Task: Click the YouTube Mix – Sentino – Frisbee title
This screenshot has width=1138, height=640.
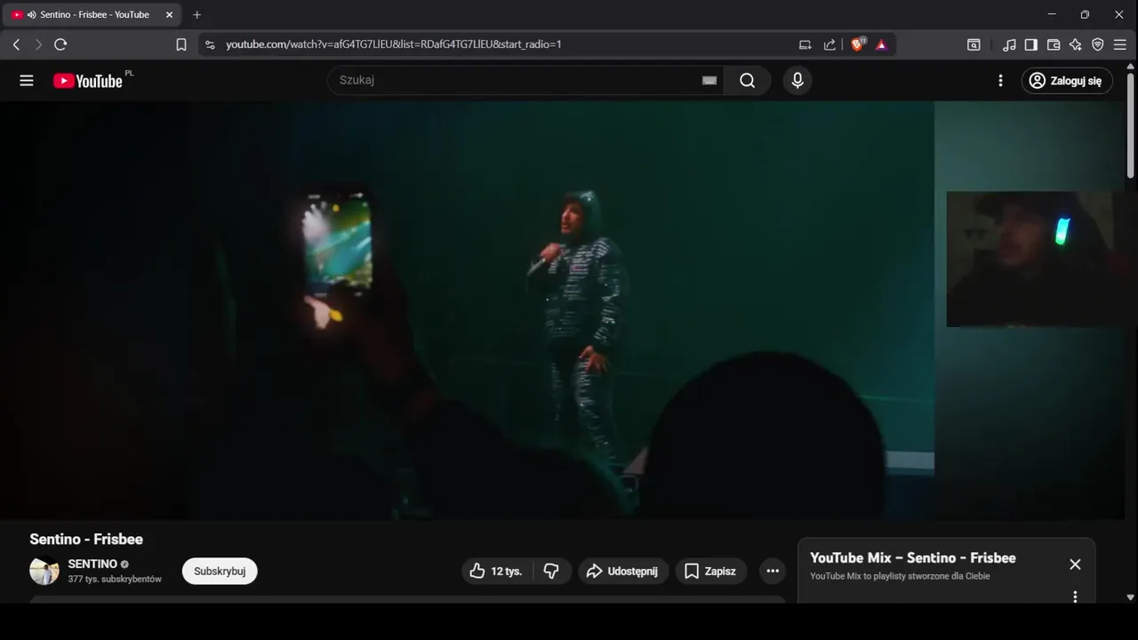Action: (x=913, y=558)
